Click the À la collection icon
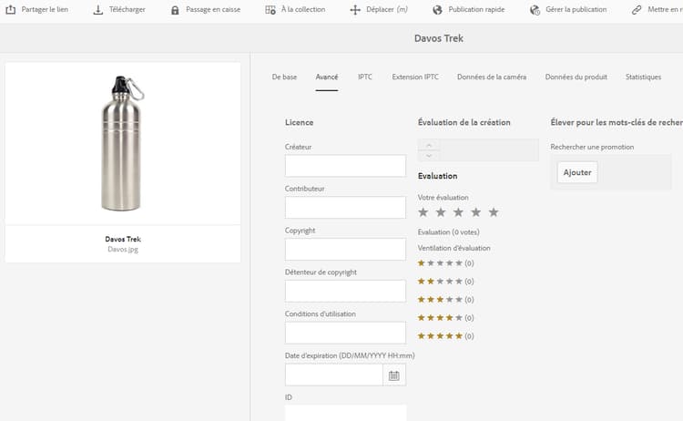The width and height of the screenshot is (683, 421). (270, 10)
